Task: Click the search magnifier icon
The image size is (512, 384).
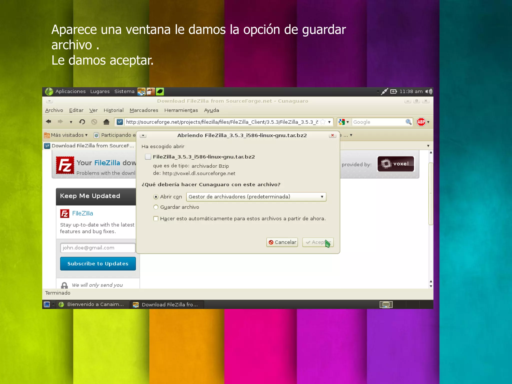Action: (408, 122)
